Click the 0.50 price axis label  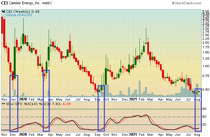point(206,89)
